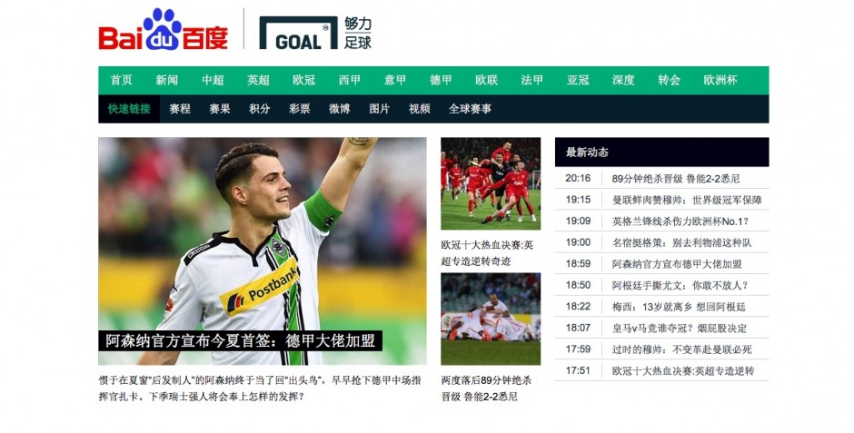Open thumbnail of red-kit team celebrating

click(491, 183)
